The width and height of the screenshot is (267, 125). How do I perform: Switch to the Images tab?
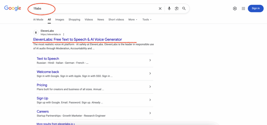[x=59, y=19]
